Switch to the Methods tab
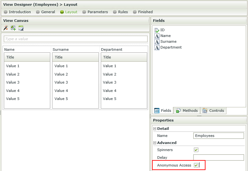248x171 pixels. click(x=187, y=111)
